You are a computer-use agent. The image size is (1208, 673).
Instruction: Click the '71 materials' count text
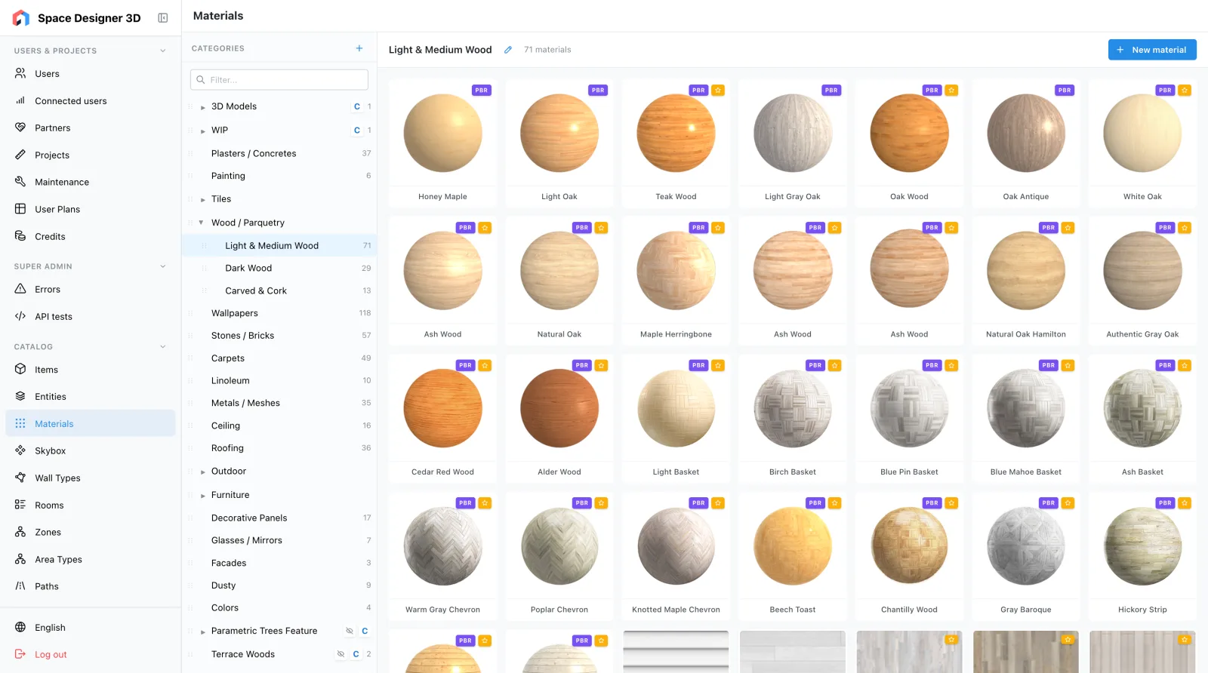[547, 50]
